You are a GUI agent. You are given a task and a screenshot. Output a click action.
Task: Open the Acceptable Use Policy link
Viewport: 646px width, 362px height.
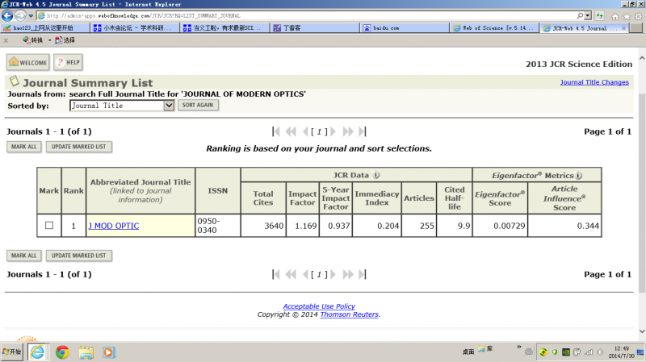319,306
